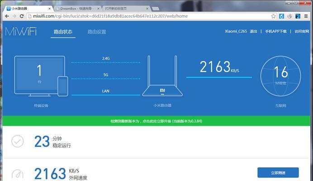Close the DreamBox browser tab
Image resolution: width=313 pixels, height=181 pixels.
click(x=98, y=9)
